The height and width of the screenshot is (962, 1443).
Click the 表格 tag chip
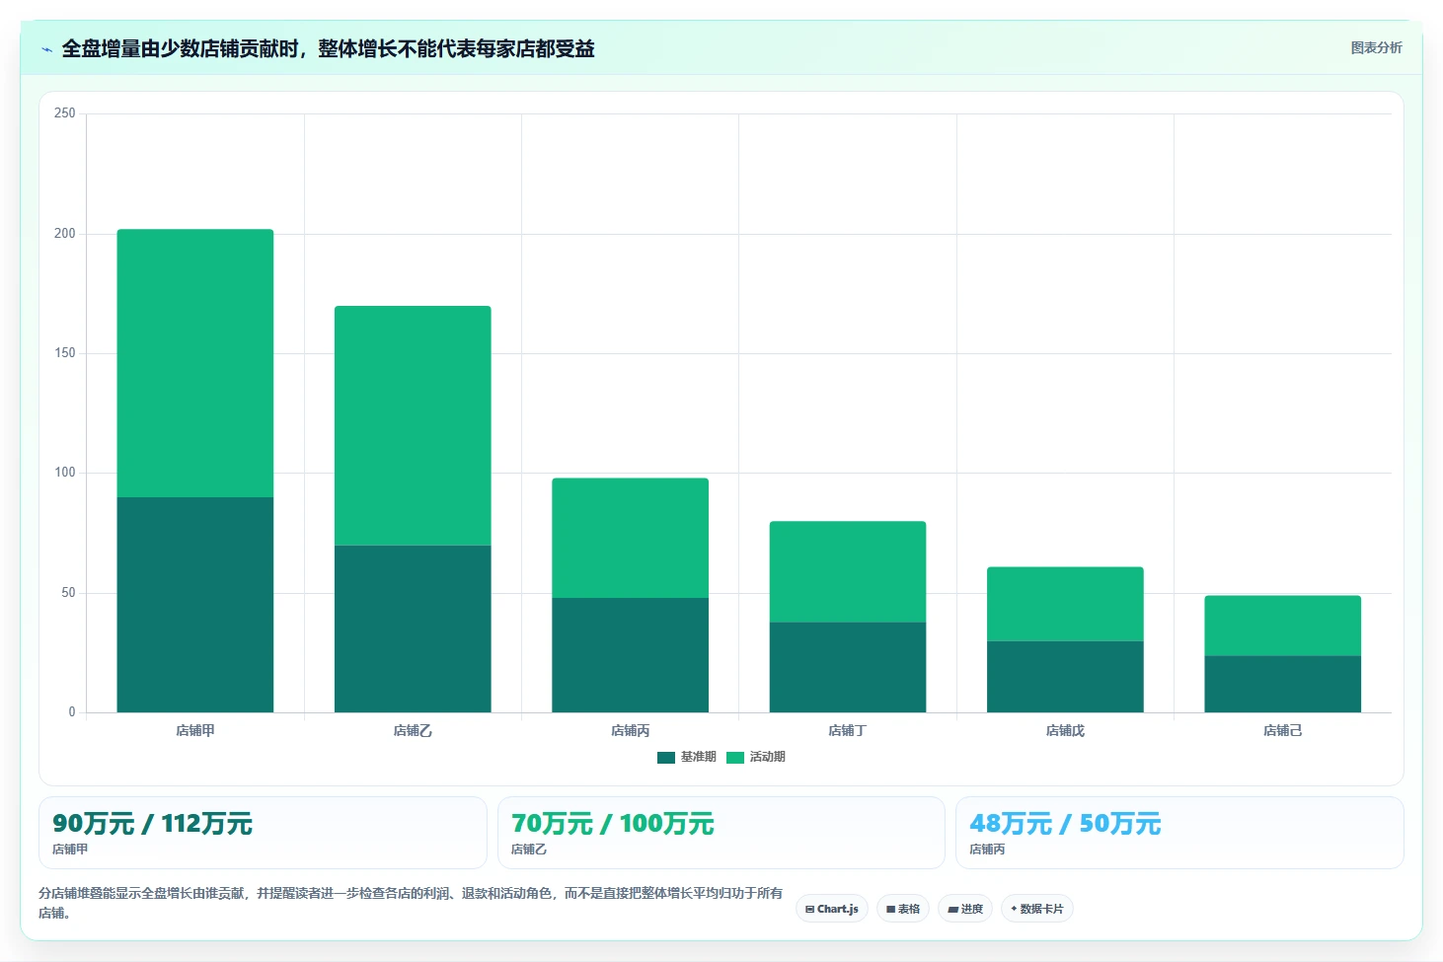tap(903, 909)
